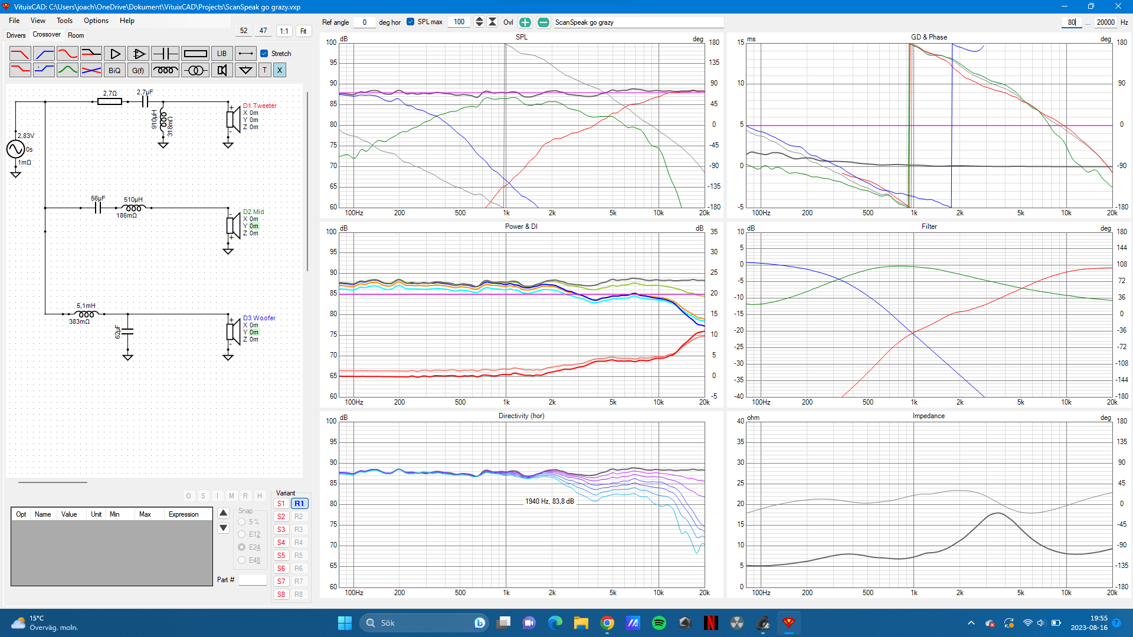Add a high-pass filter block (blue slope)
The width and height of the screenshot is (1133, 637).
(x=44, y=54)
